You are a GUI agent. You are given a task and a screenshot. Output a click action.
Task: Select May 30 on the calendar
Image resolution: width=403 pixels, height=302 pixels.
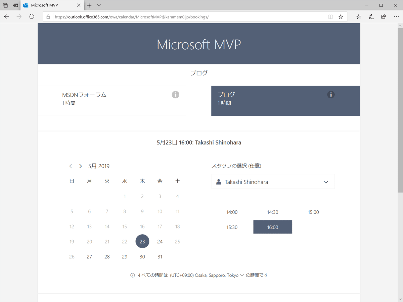tap(142, 256)
